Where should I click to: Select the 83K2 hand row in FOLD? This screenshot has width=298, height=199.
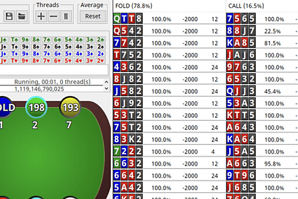pyautogui.click(x=169, y=139)
